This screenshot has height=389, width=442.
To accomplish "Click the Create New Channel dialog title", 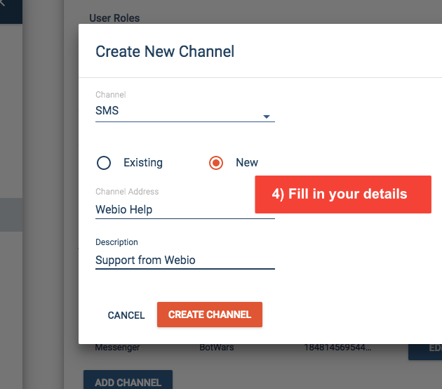I will click(x=165, y=52).
